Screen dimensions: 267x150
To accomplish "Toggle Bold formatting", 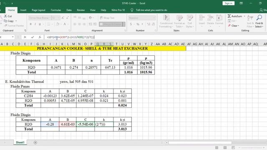I will tap(30, 24).
